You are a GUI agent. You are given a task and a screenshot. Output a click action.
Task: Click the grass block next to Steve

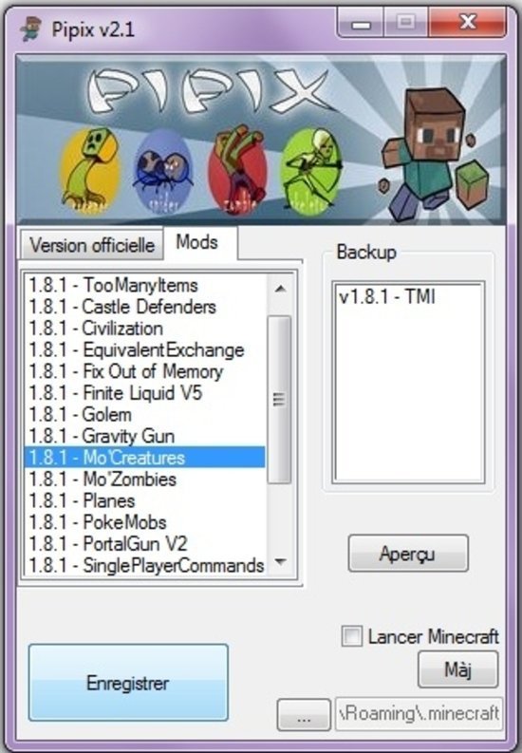(x=472, y=184)
